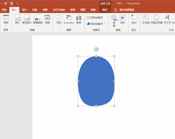175x139 pixels.
Task: Add a 批注 (Comment)
Action: [134, 19]
